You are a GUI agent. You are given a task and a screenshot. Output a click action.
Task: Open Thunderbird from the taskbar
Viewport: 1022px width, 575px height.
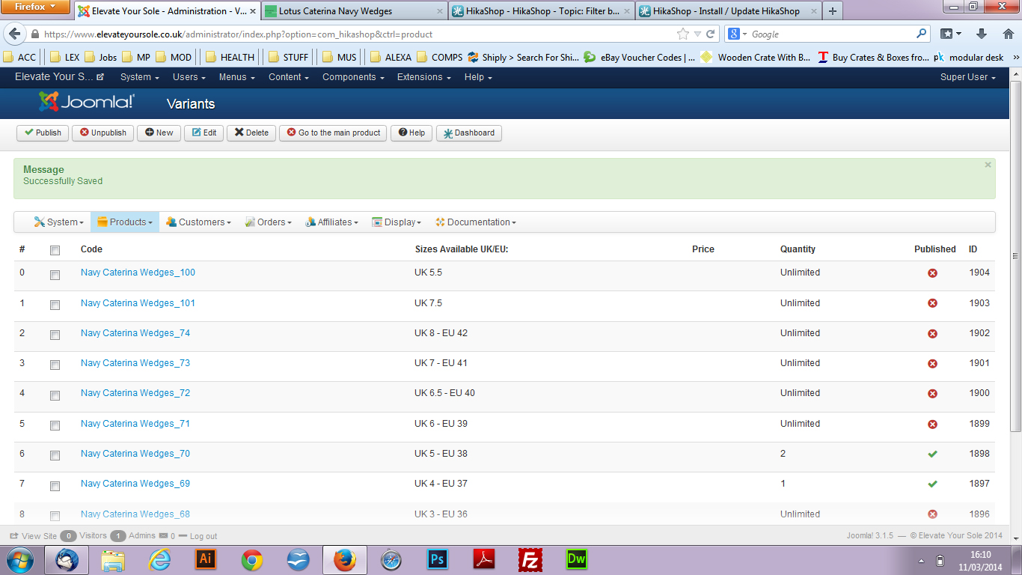[x=66, y=560]
